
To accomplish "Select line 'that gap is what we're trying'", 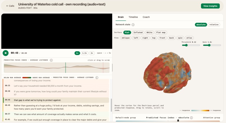I will pyautogui.click(x=56, y=100).
